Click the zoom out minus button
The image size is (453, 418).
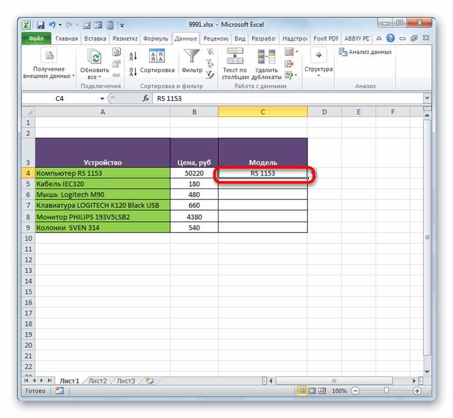(x=355, y=391)
